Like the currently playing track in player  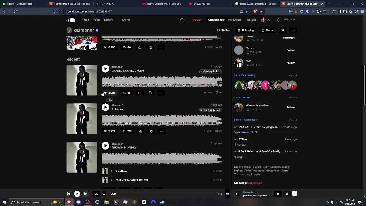(x=277, y=194)
